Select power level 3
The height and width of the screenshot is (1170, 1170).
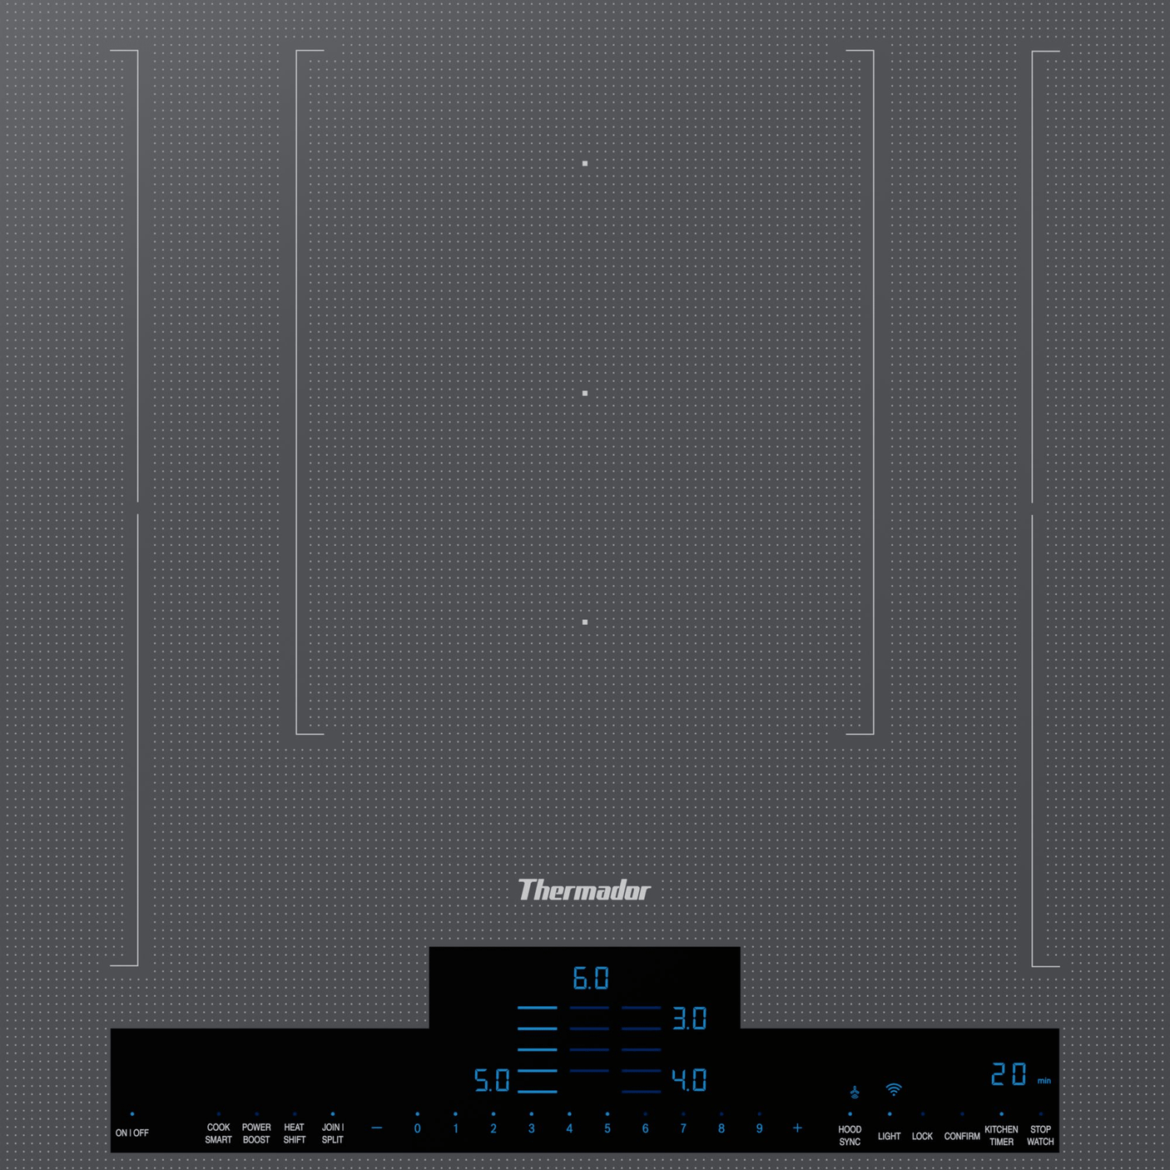coord(531,1128)
